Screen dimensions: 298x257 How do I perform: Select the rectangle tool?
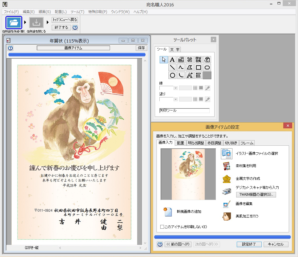click(198, 68)
